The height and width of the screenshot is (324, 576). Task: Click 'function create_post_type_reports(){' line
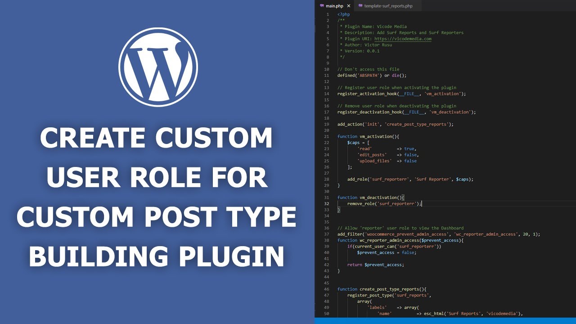coord(382,289)
